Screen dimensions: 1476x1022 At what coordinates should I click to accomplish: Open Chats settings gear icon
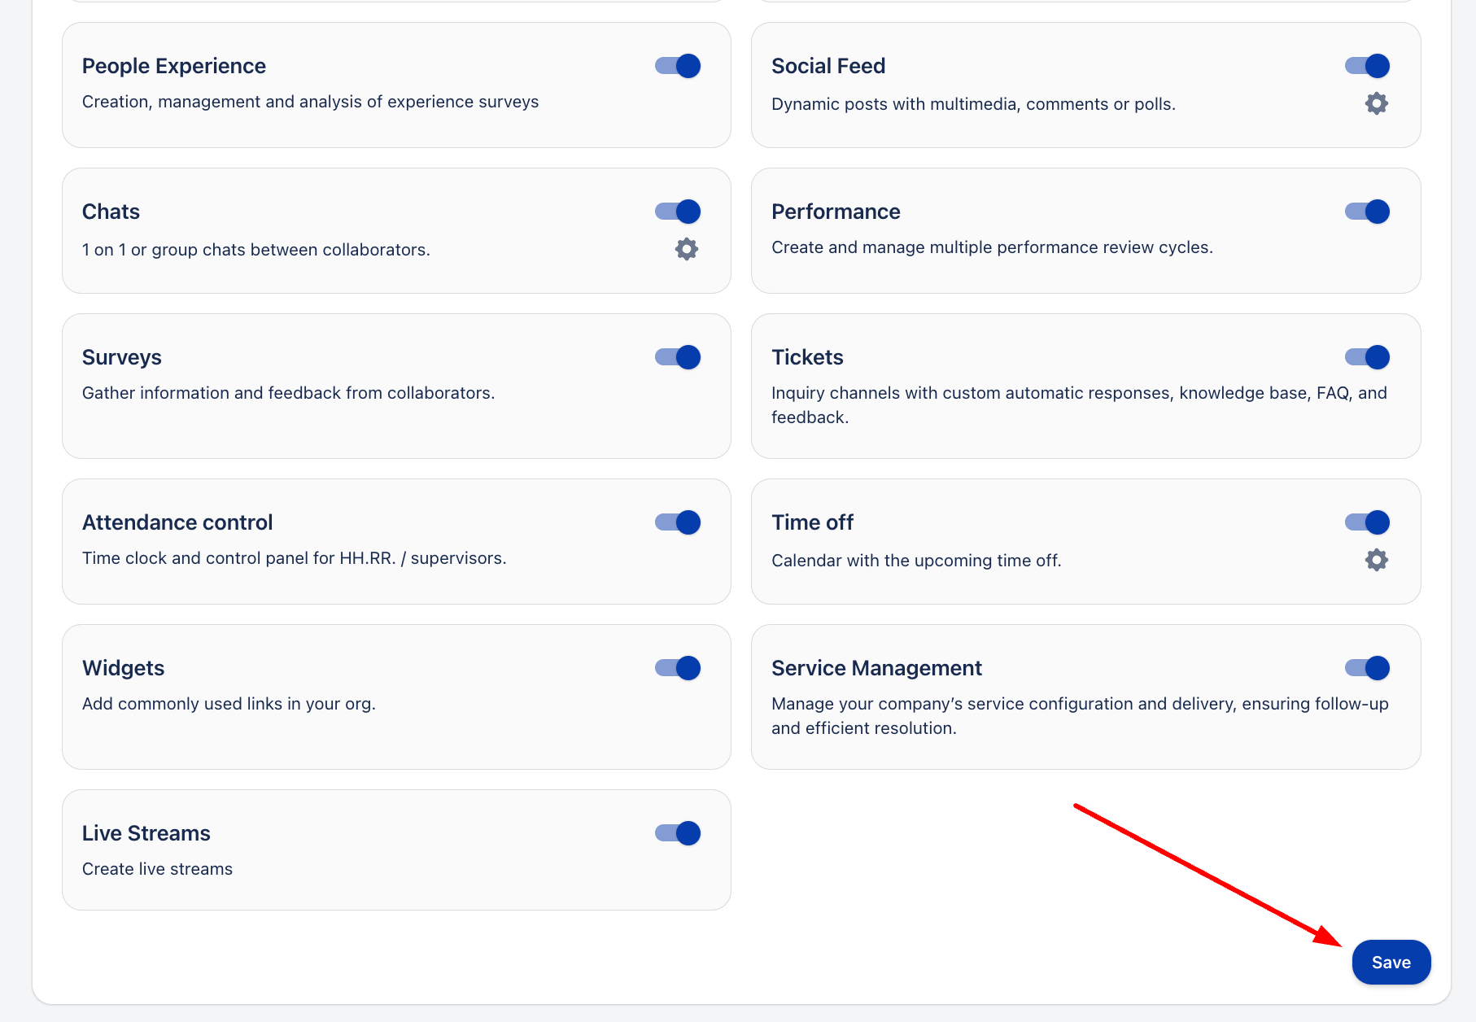pyautogui.click(x=686, y=249)
